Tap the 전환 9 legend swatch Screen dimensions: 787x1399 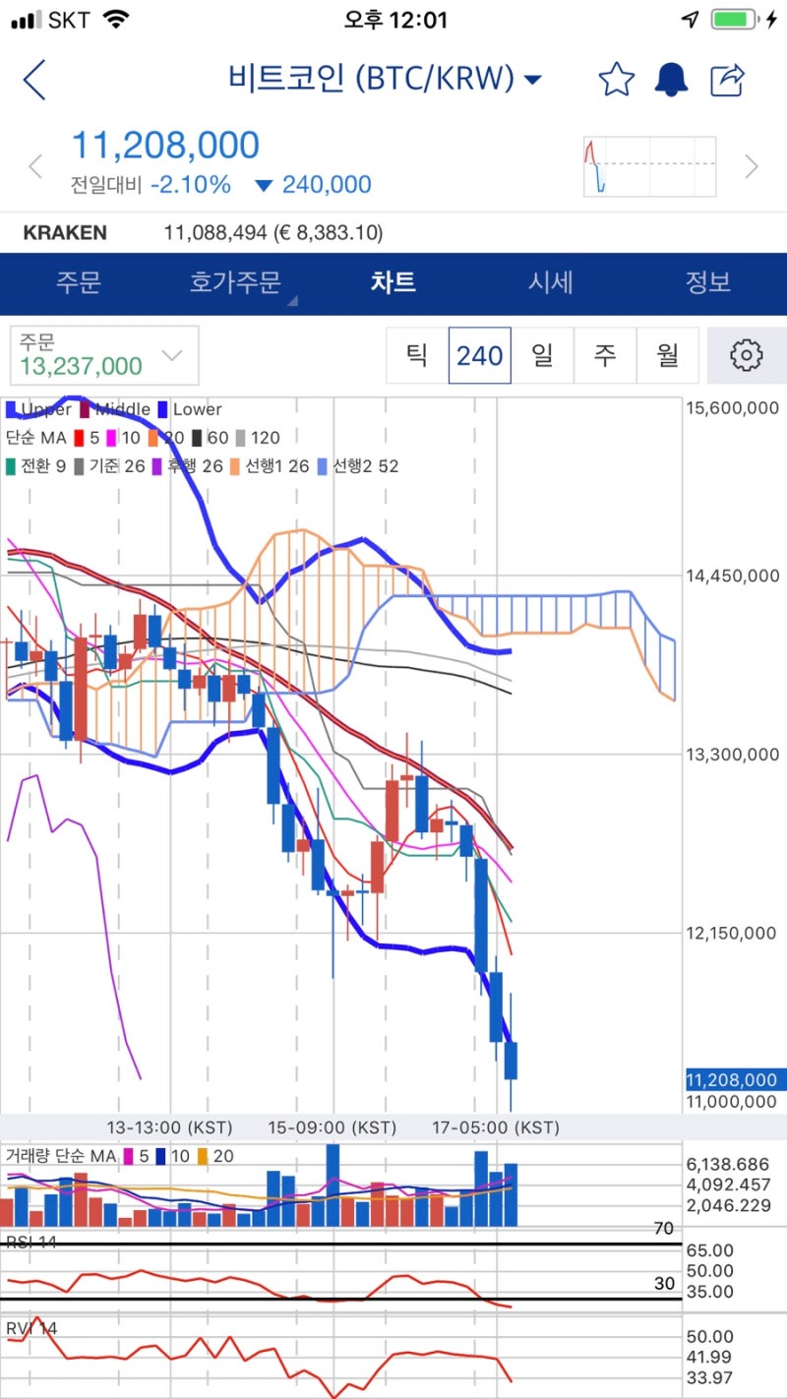11,466
